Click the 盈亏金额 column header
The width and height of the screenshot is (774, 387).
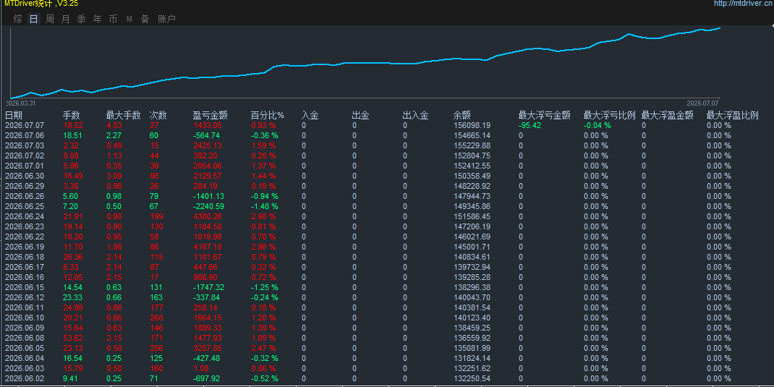pos(210,116)
